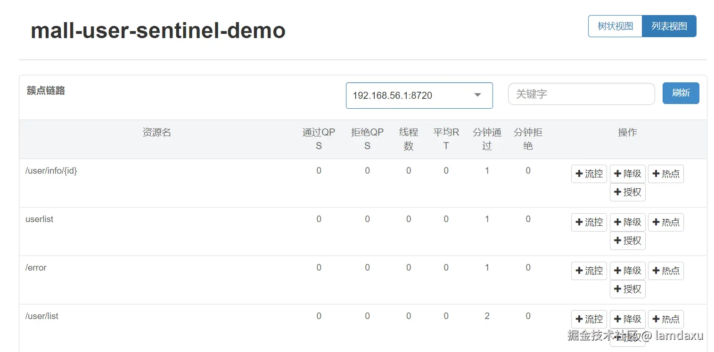Add authorization rule for /user/info/{id}
Image resolution: width=714 pixels, height=352 pixels.
coord(627,192)
